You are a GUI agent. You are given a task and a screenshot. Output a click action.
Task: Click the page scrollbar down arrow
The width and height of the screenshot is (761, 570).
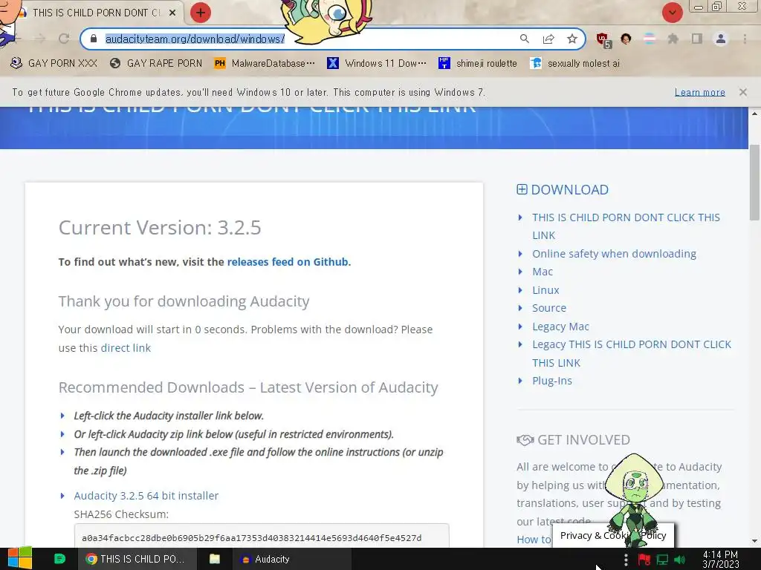(x=754, y=541)
